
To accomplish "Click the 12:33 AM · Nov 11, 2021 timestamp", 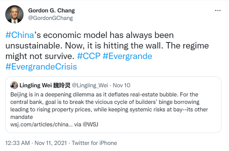I will click(x=36, y=143).
